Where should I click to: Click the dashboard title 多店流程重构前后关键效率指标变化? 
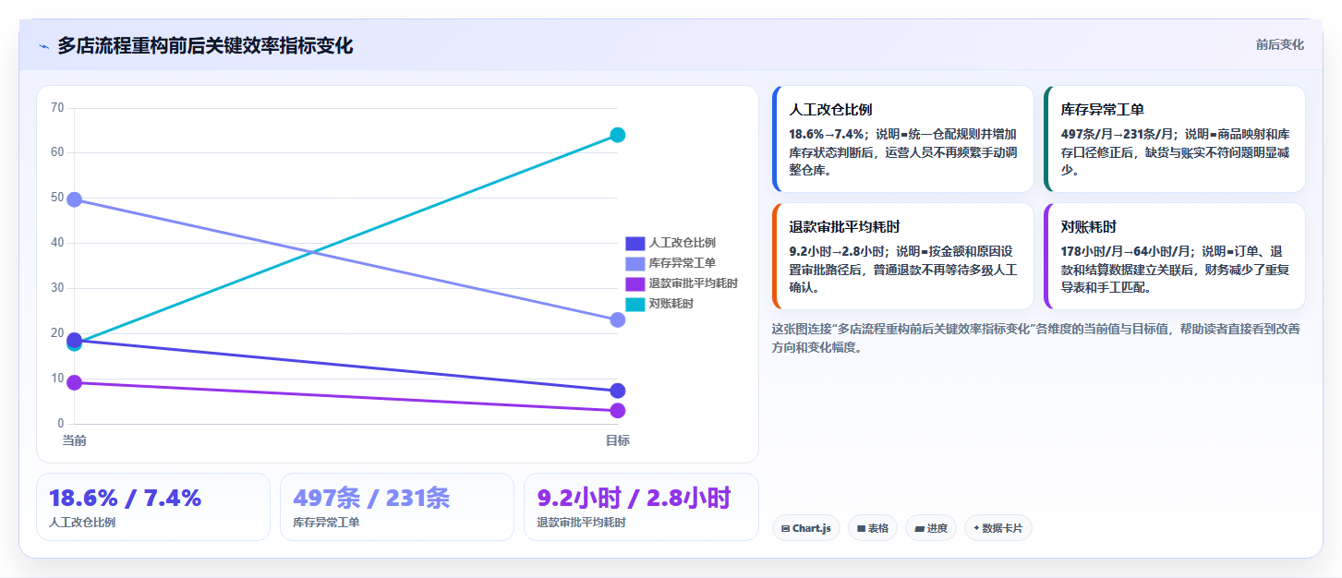coord(205,45)
